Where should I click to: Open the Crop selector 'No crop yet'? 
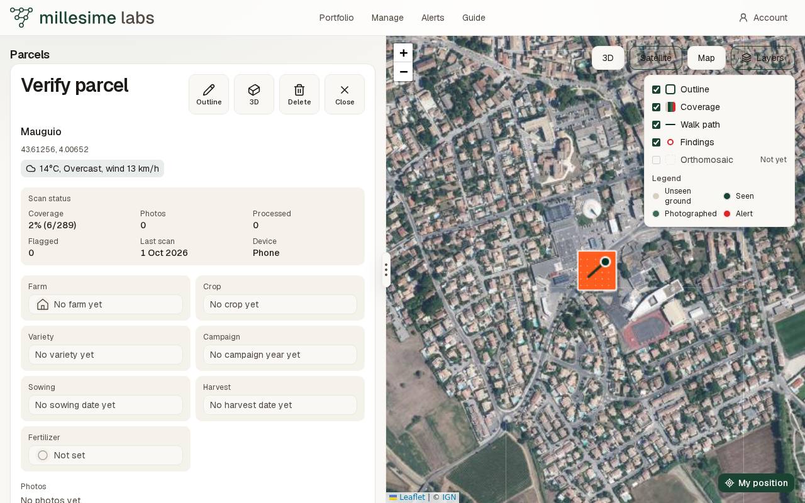[x=280, y=304]
